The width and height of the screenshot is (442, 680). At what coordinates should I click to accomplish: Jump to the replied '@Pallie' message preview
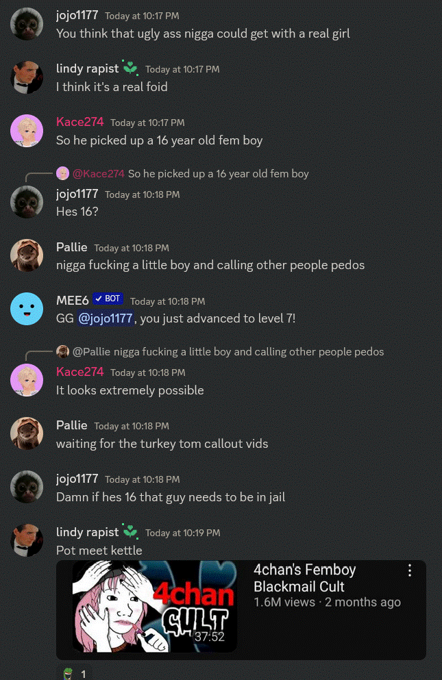click(x=228, y=352)
